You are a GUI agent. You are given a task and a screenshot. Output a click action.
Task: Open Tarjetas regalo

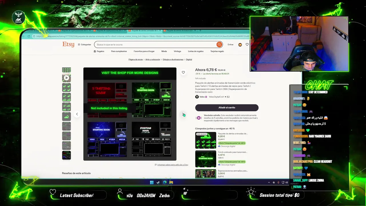tap(217, 51)
